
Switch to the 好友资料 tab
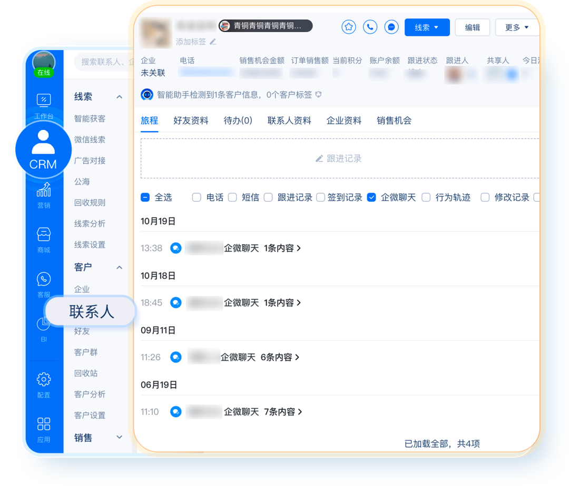191,120
